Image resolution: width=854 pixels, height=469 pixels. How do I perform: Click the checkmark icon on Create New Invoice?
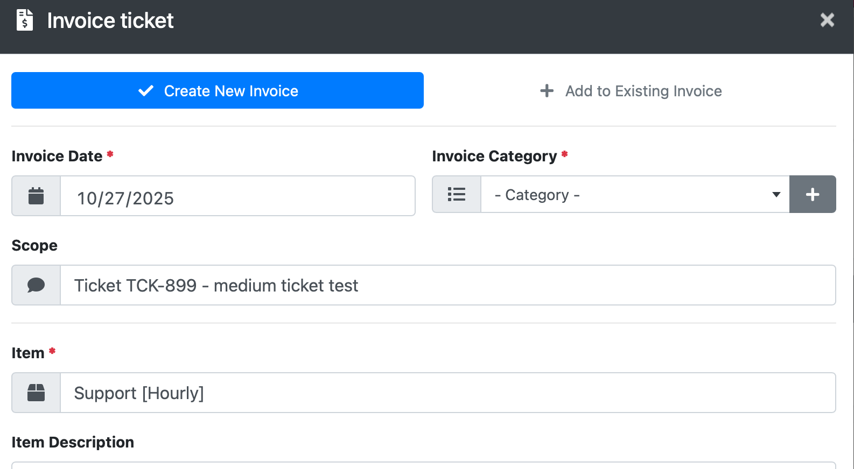[x=146, y=91]
